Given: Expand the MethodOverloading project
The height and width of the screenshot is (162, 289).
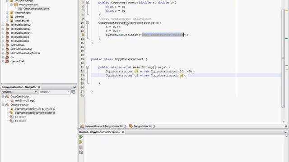Looking at the screenshot, I should 3,49.
